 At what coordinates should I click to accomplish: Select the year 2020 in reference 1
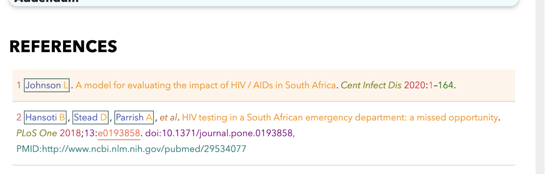point(414,85)
